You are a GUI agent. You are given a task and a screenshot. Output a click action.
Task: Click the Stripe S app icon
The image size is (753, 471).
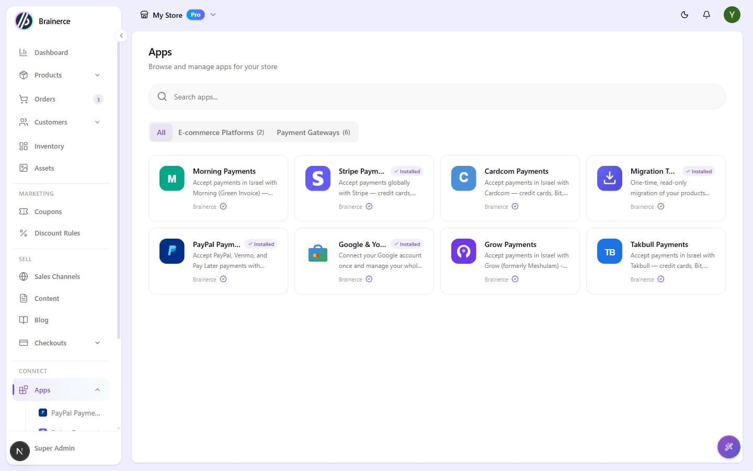click(x=318, y=178)
